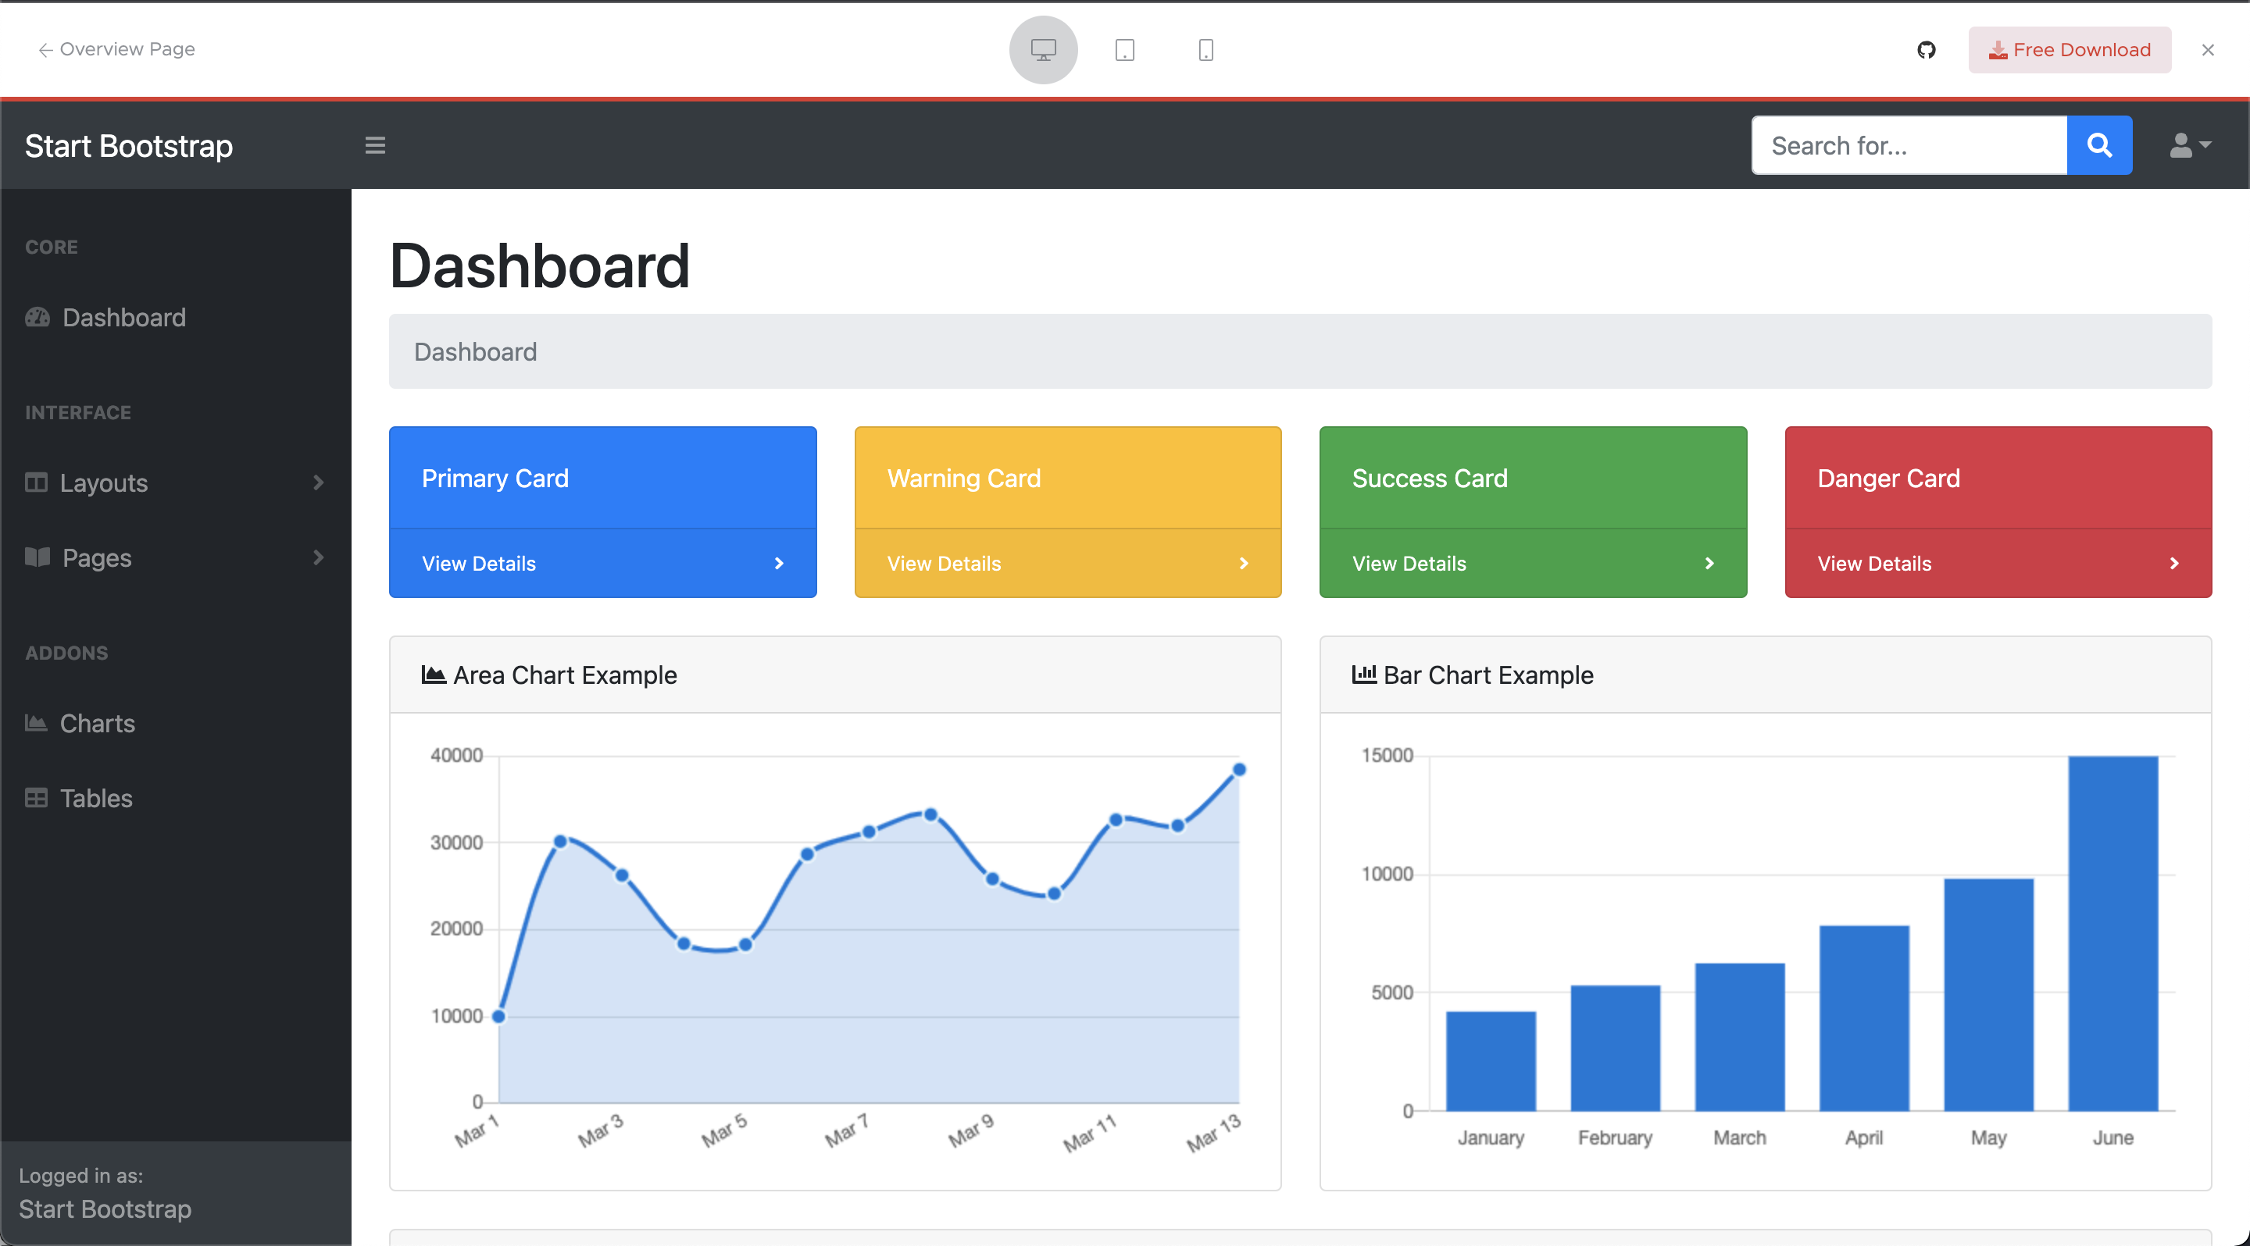Screen dimensions: 2250x1246
Task: Click the Area Chart Example header icon
Action: [434, 675]
